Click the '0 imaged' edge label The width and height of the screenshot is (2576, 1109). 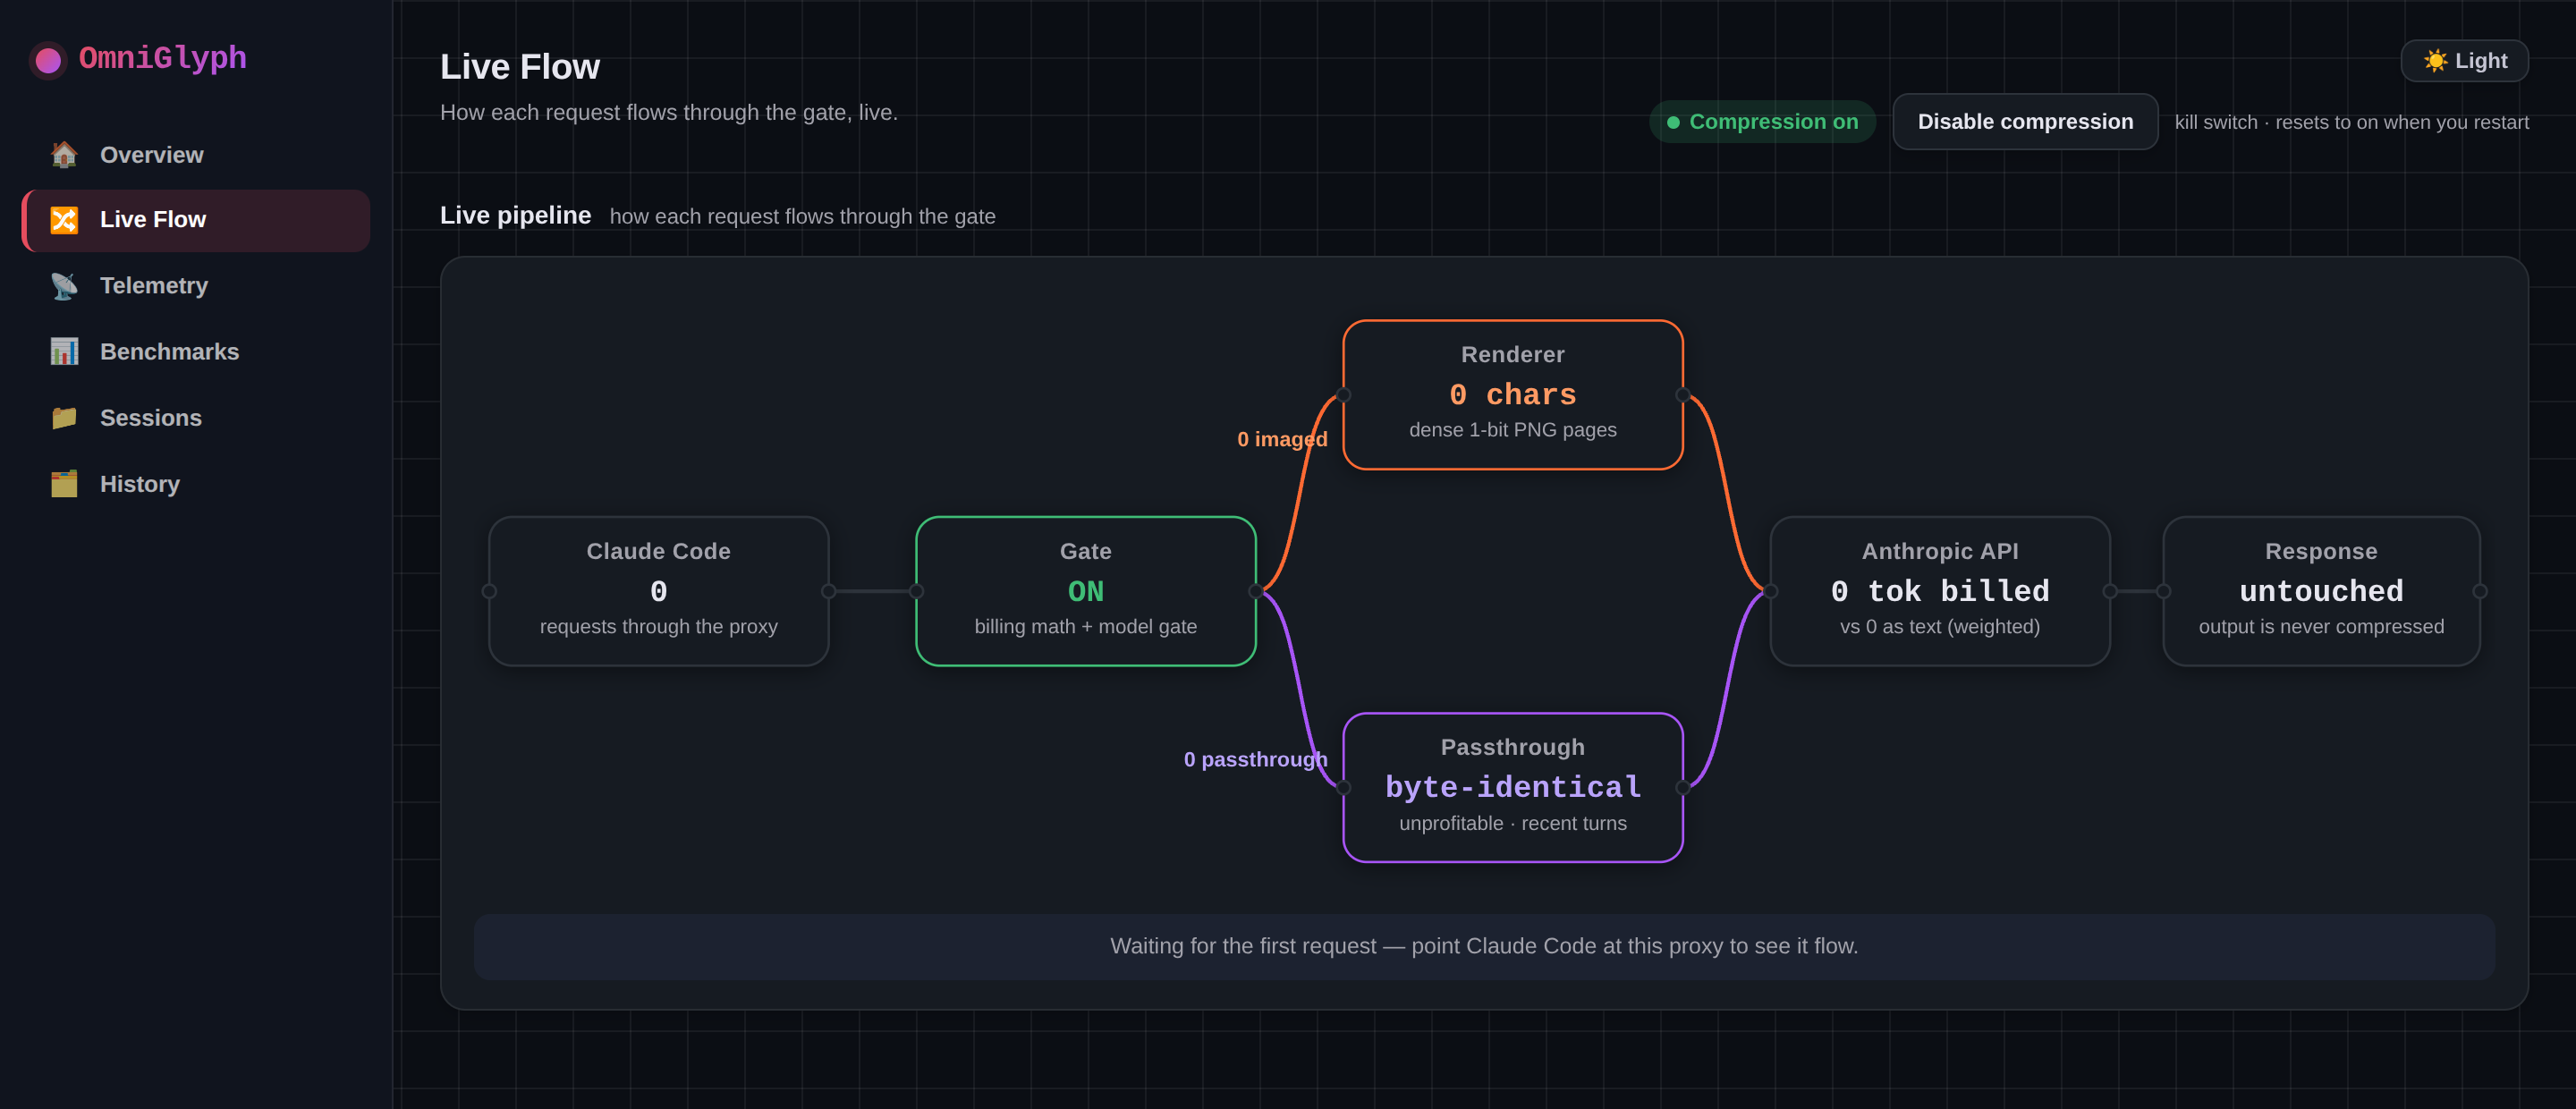tap(1282, 439)
